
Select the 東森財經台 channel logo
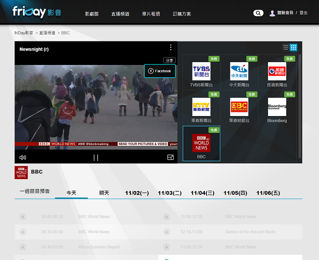239,107
